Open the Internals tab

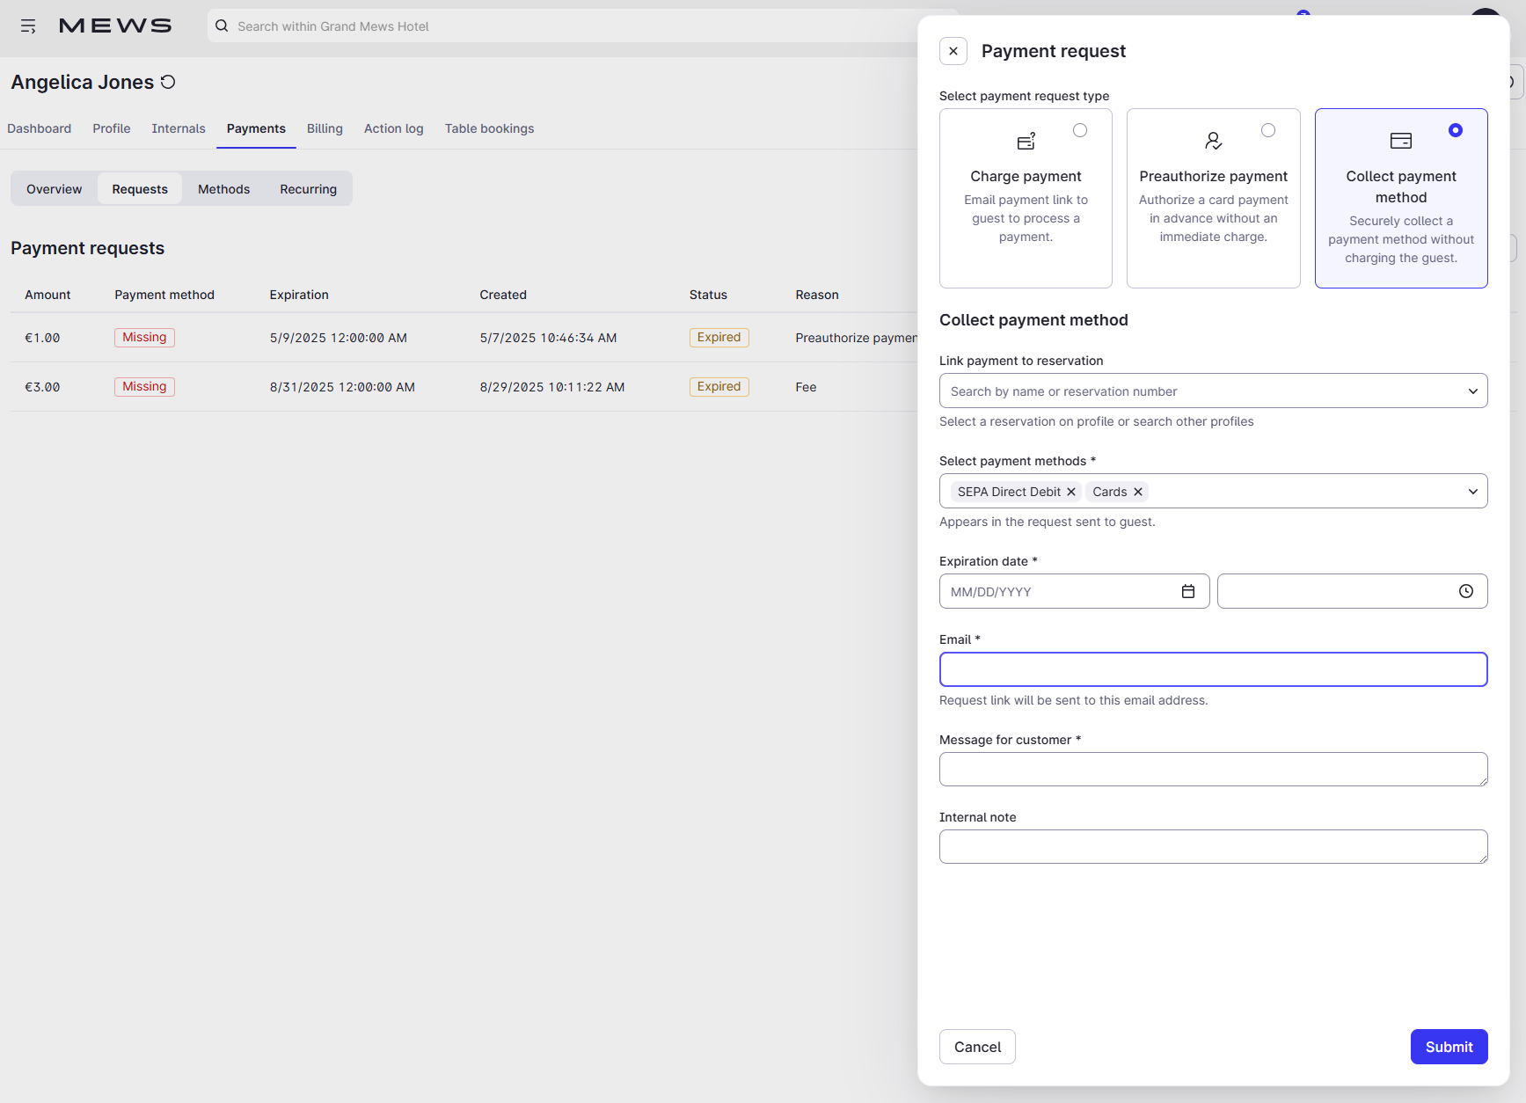pyautogui.click(x=179, y=128)
